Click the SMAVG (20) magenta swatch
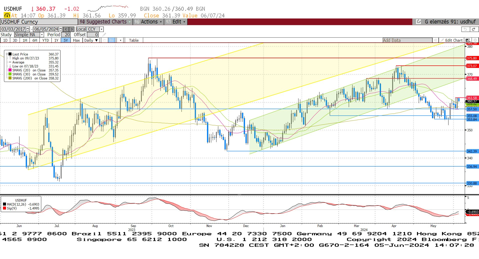Viewport: 479px width, 259px height. pyautogui.click(x=10, y=70)
